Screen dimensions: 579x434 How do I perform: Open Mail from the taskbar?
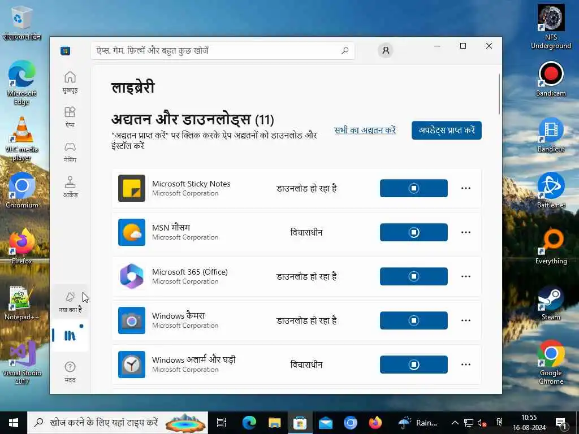(325, 423)
